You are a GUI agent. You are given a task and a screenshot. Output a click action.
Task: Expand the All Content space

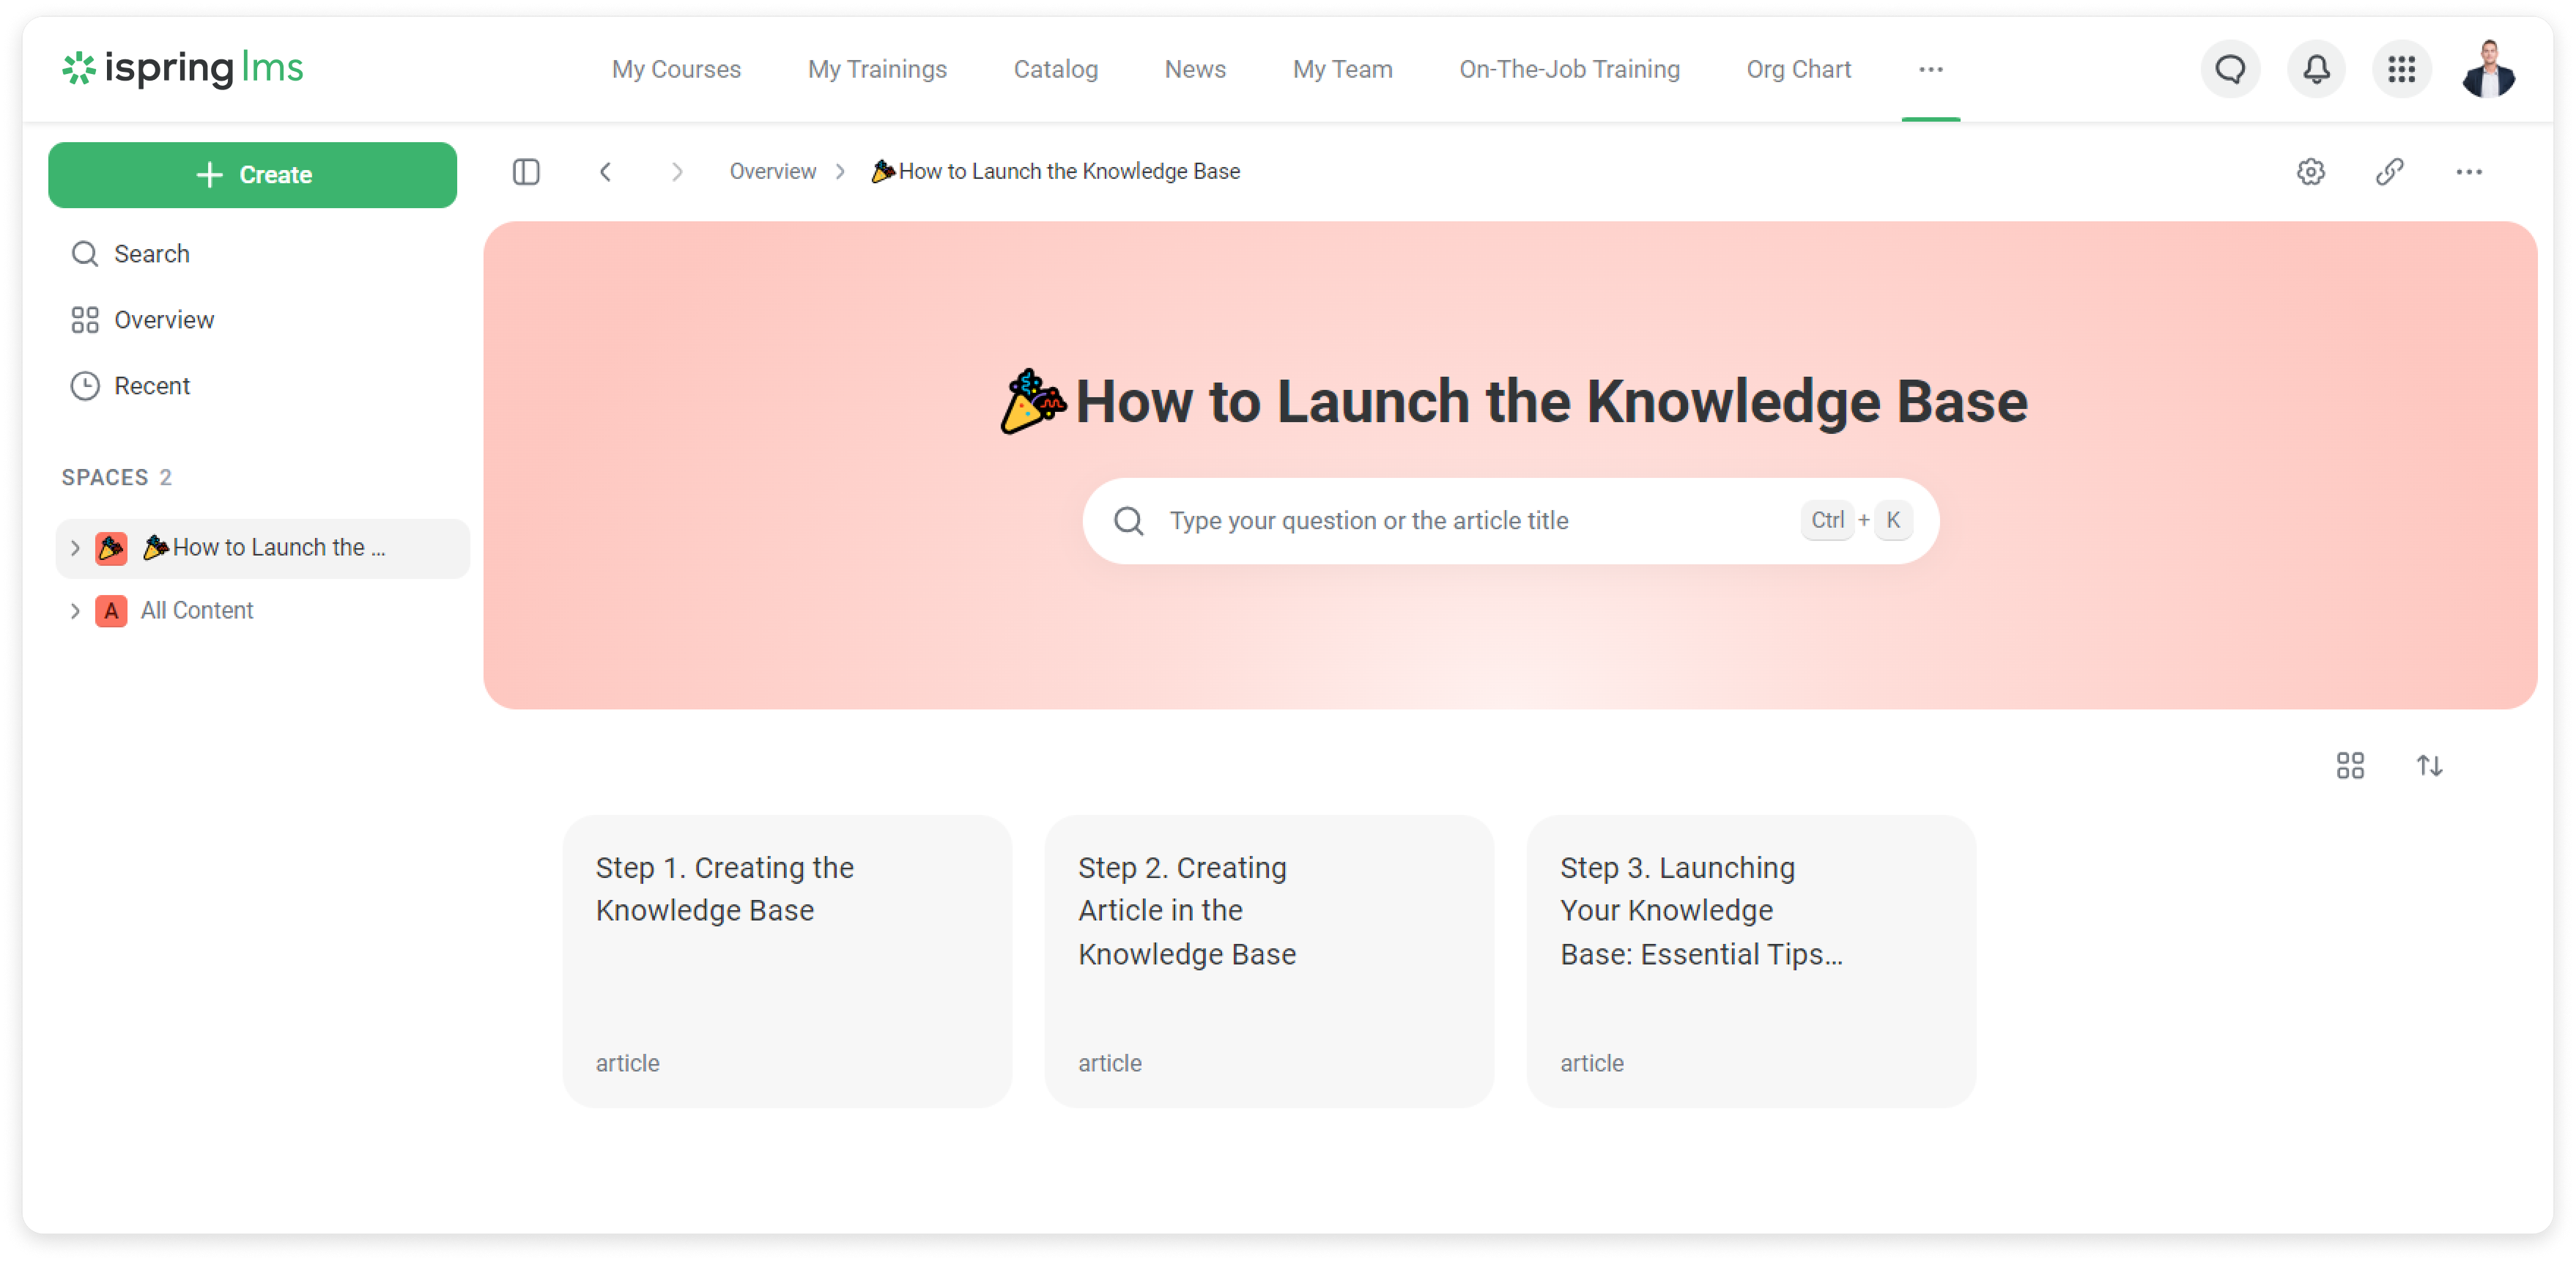click(75, 611)
